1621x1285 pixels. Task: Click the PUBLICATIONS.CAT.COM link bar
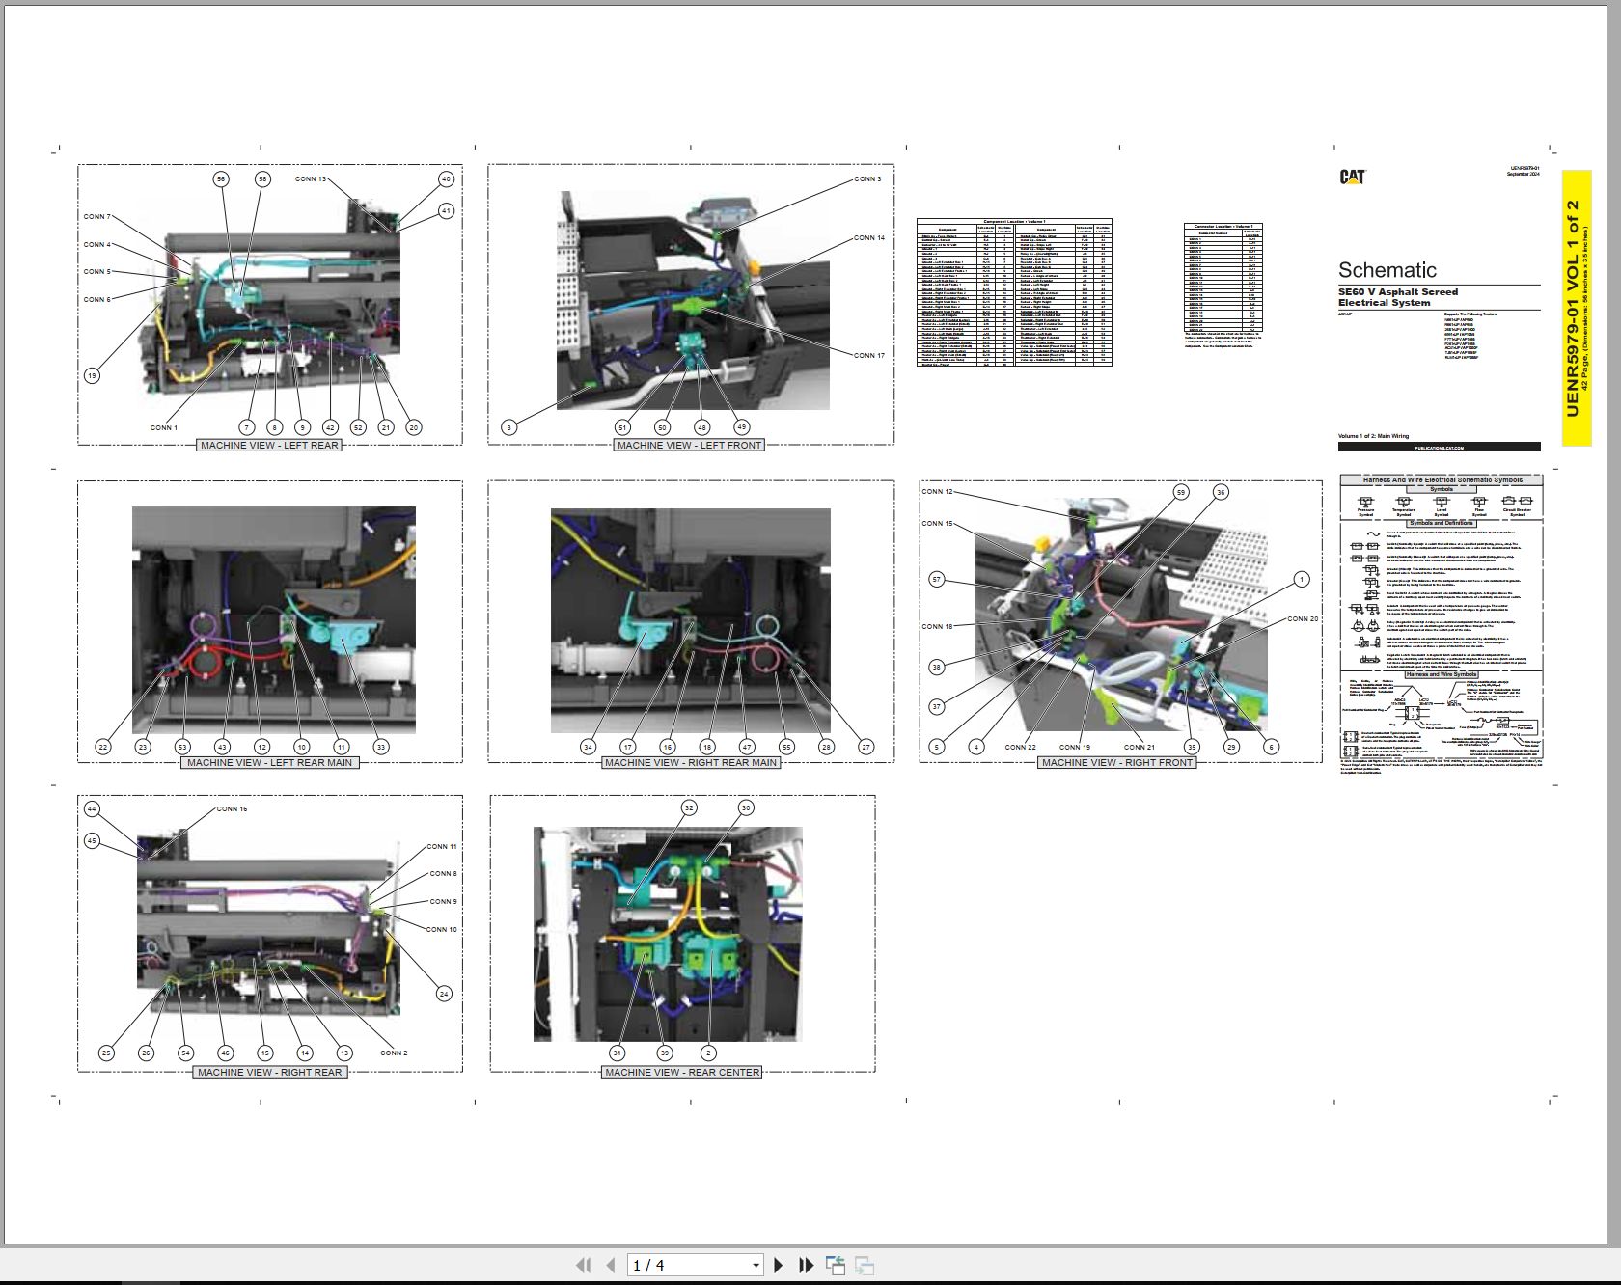1439,447
